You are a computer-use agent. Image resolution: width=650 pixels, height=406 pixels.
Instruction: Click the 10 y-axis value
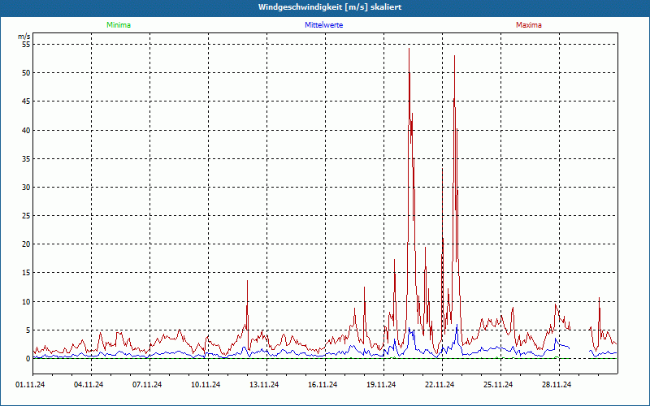click(x=26, y=301)
